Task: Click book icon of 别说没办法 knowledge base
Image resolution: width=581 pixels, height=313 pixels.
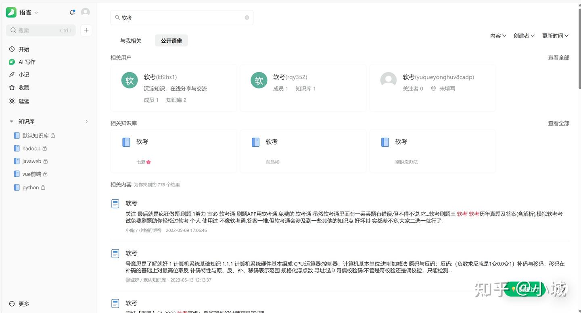Action: 385,142
